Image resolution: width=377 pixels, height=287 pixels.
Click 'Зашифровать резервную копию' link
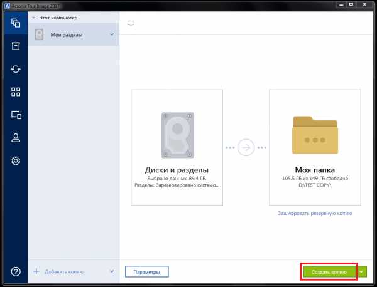(315, 213)
